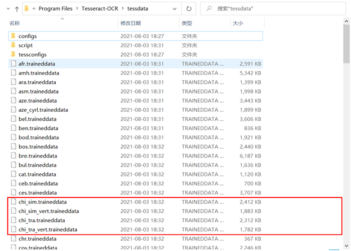Screen dimensions: 351x251
Task: Click file name chr.traineddata
Action: point(37,239)
